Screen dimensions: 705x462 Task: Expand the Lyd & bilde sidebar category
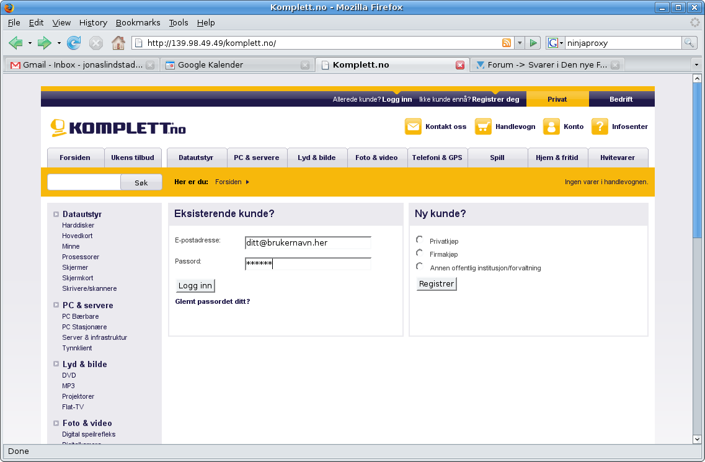tap(56, 364)
